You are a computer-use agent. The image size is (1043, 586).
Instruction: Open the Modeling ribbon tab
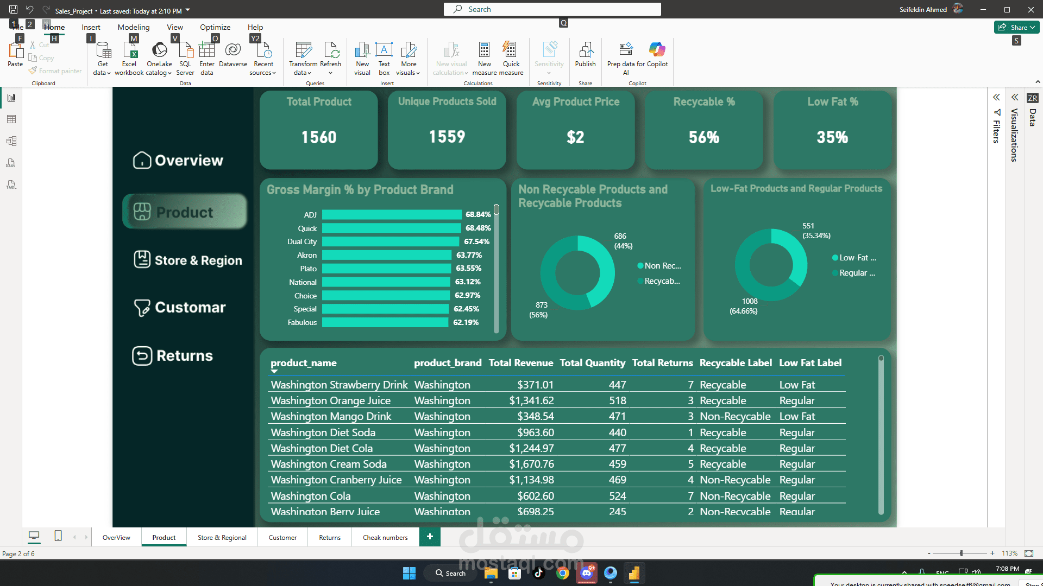tap(134, 27)
